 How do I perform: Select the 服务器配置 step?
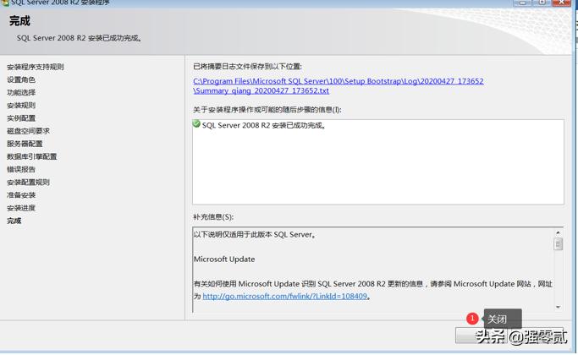pyautogui.click(x=25, y=144)
